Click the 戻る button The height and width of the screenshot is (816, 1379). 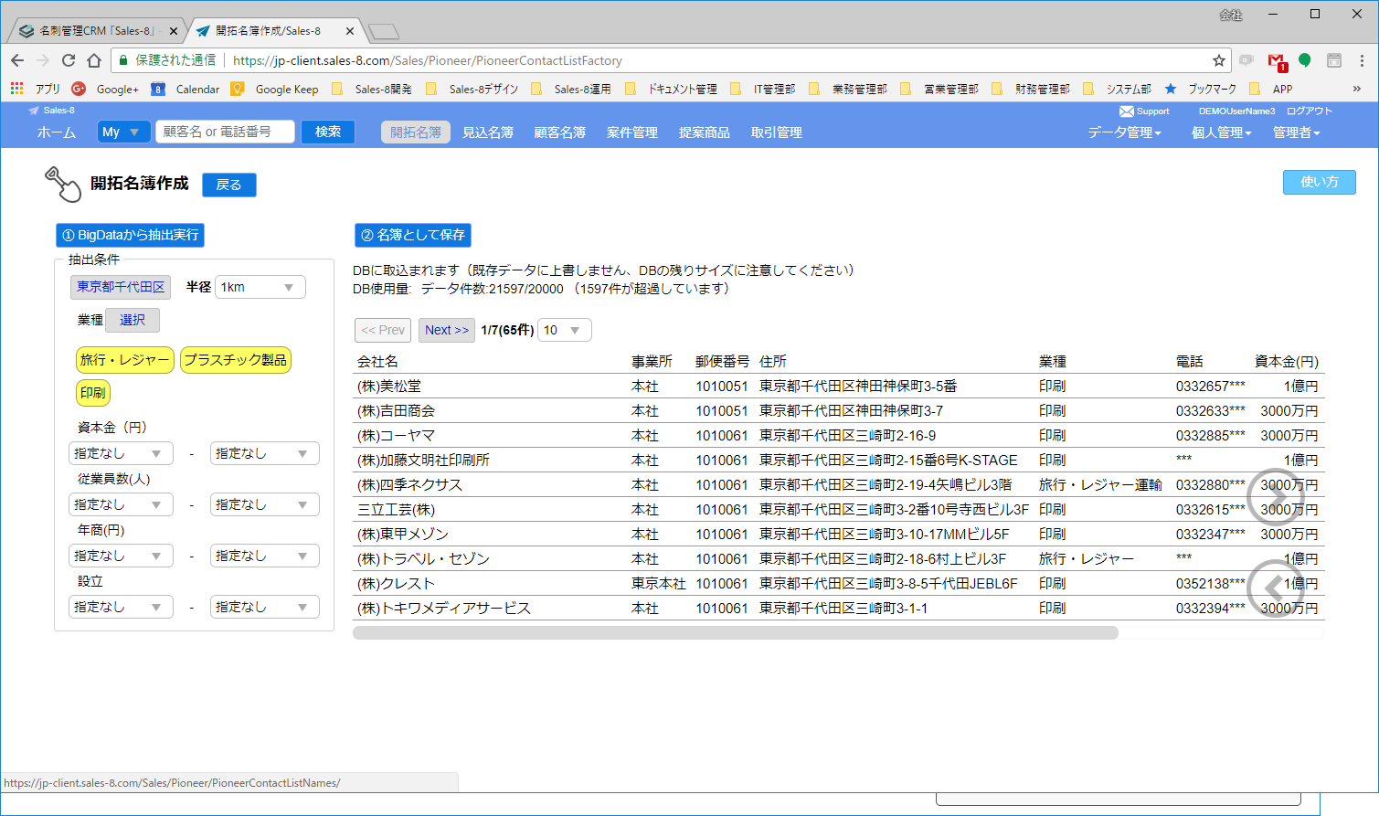pyautogui.click(x=228, y=185)
